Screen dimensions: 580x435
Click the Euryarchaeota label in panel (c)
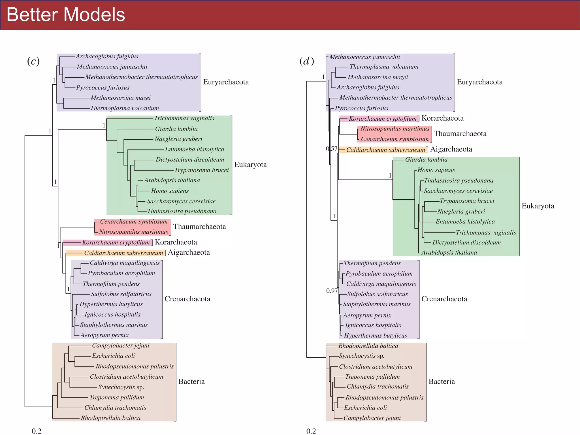pyautogui.click(x=226, y=82)
